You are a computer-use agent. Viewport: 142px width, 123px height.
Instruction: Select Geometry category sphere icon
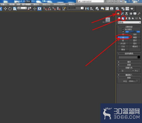click(x=119, y=19)
